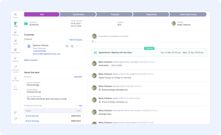
Task: Show More sidebar options
Action: pyautogui.click(x=15, y=88)
